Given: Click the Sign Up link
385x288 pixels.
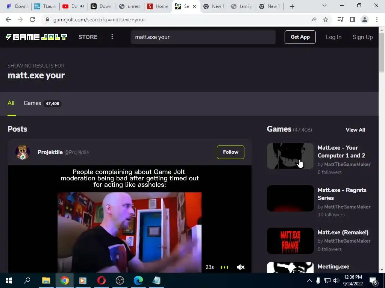Looking at the screenshot, I should 363,37.
